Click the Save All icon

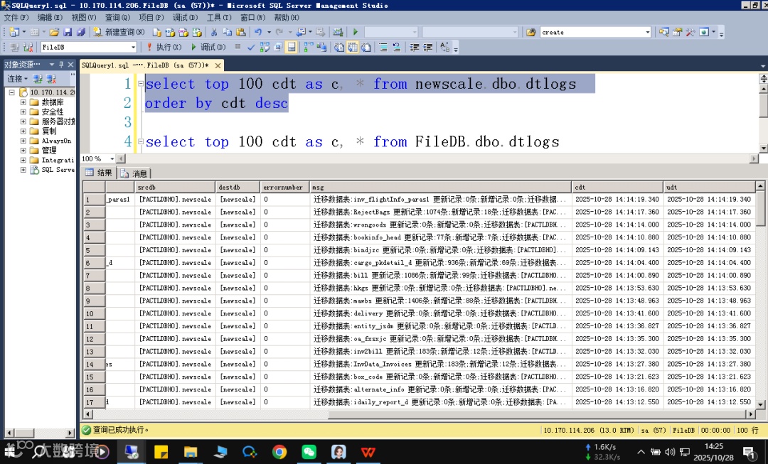coord(81,32)
